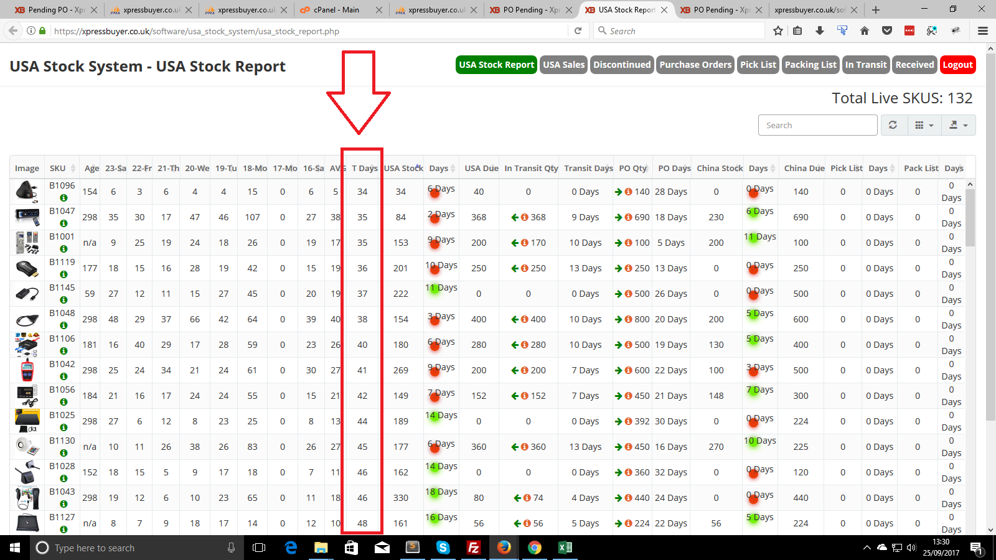Click the orange info icon beside PO Qty 690

click(628, 217)
